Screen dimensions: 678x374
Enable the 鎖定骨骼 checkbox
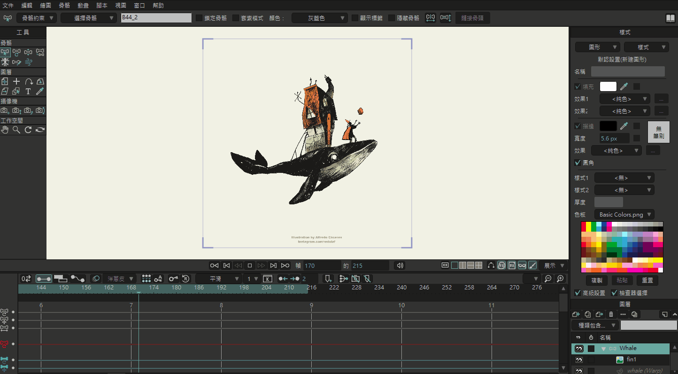(199, 18)
